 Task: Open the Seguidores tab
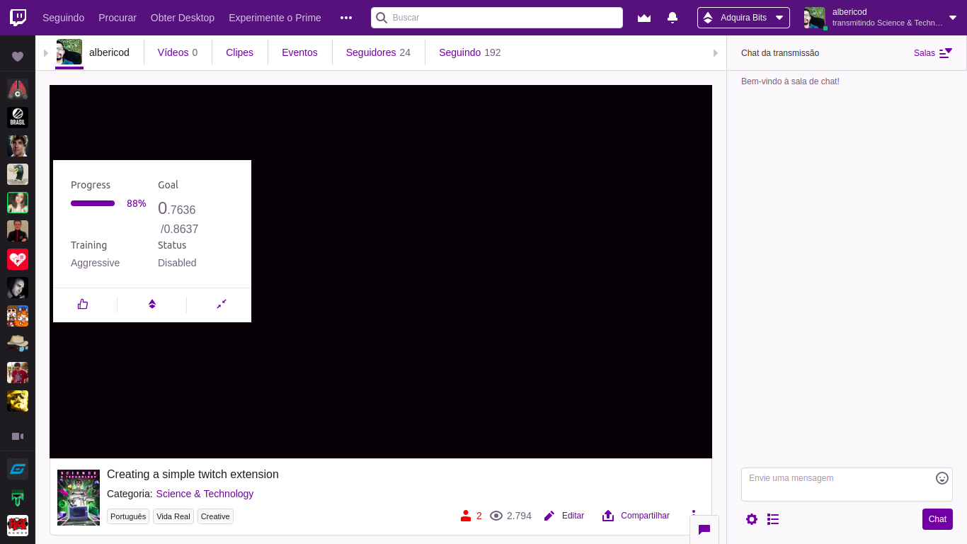[x=378, y=52]
